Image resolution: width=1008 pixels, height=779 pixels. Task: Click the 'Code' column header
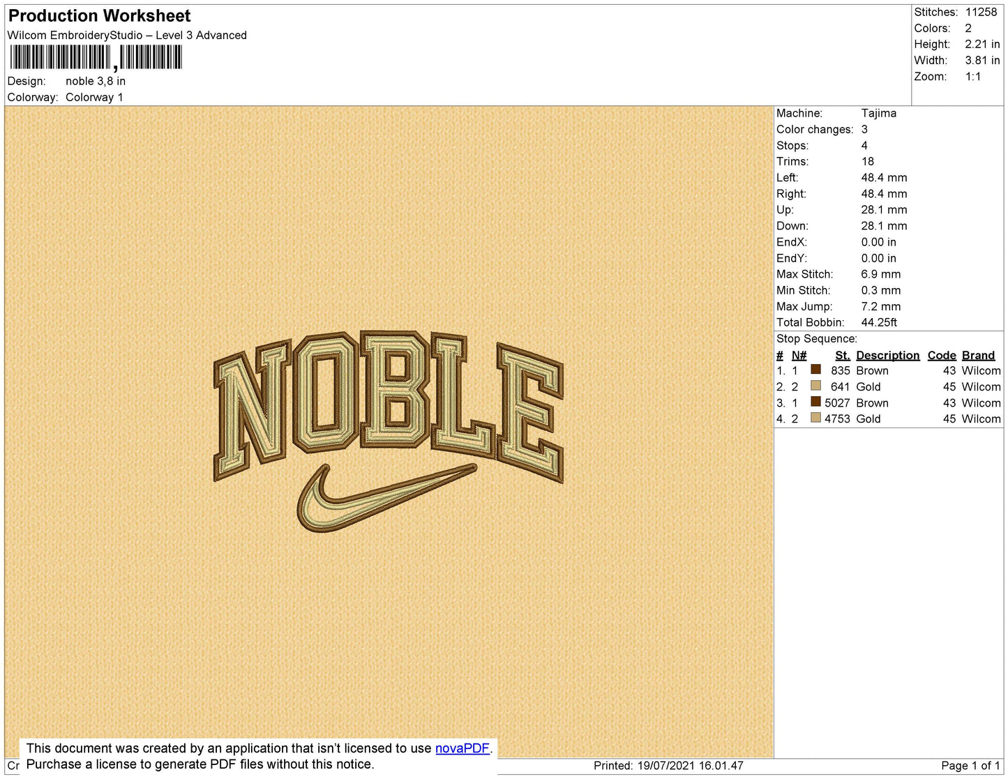click(x=941, y=355)
